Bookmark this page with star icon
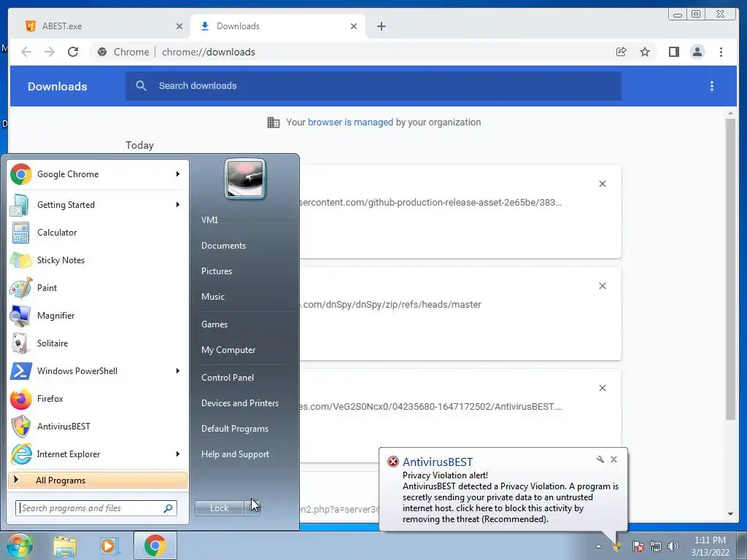Screen dimensions: 747x560 (x=645, y=52)
